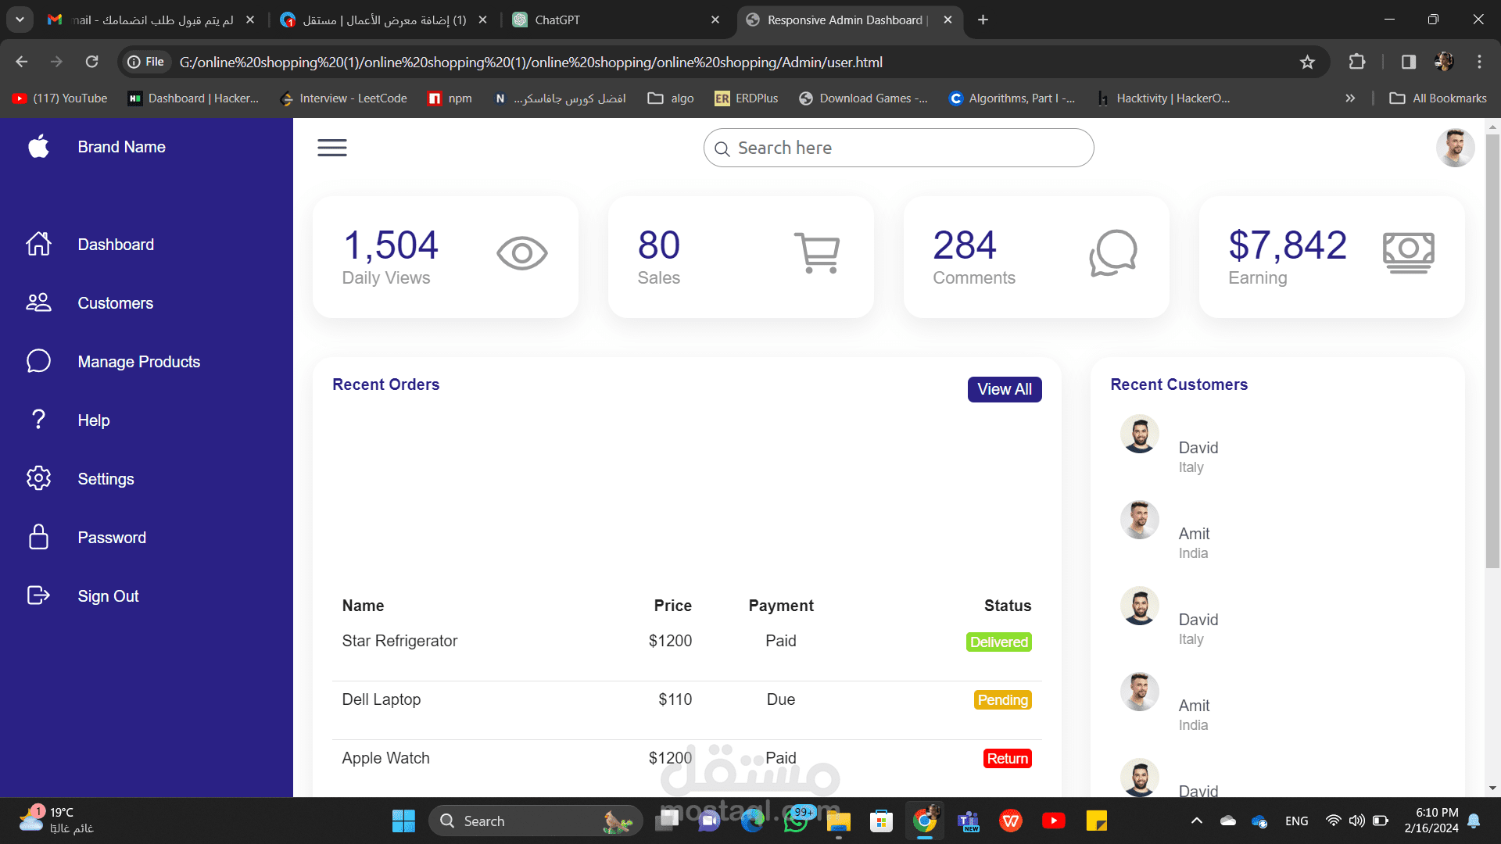Viewport: 1501px width, 844px height.
Task: Click the Daily Views eye icon
Action: 521,252
